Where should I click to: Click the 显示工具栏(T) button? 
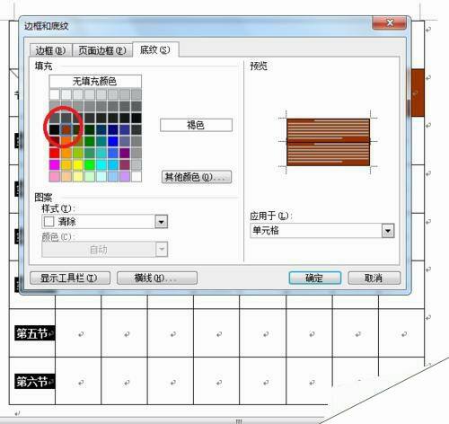[x=70, y=278]
